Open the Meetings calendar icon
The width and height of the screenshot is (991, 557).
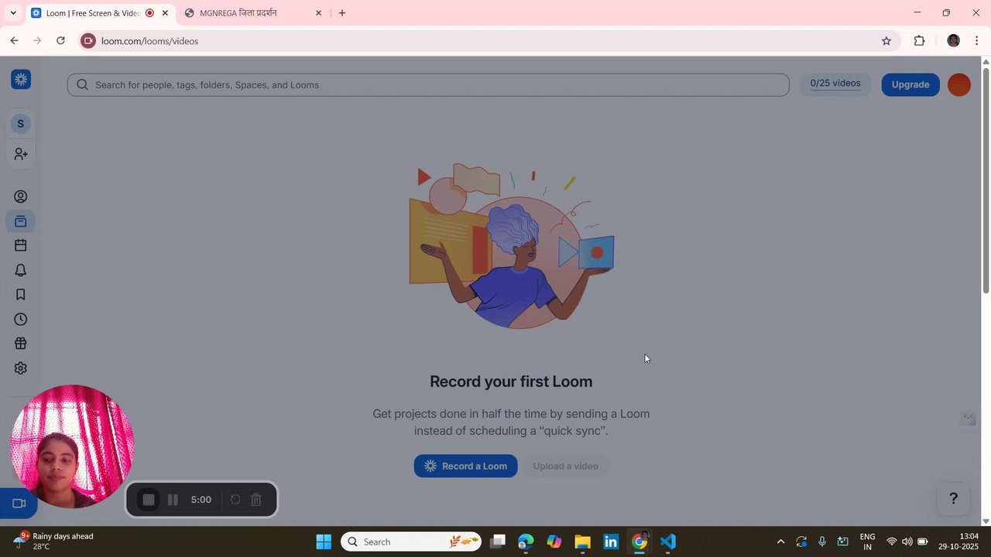(x=21, y=245)
